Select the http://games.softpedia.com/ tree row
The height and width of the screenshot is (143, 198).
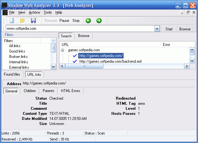[101, 56]
